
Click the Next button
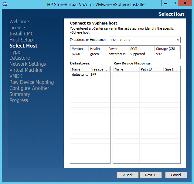tap(150, 175)
